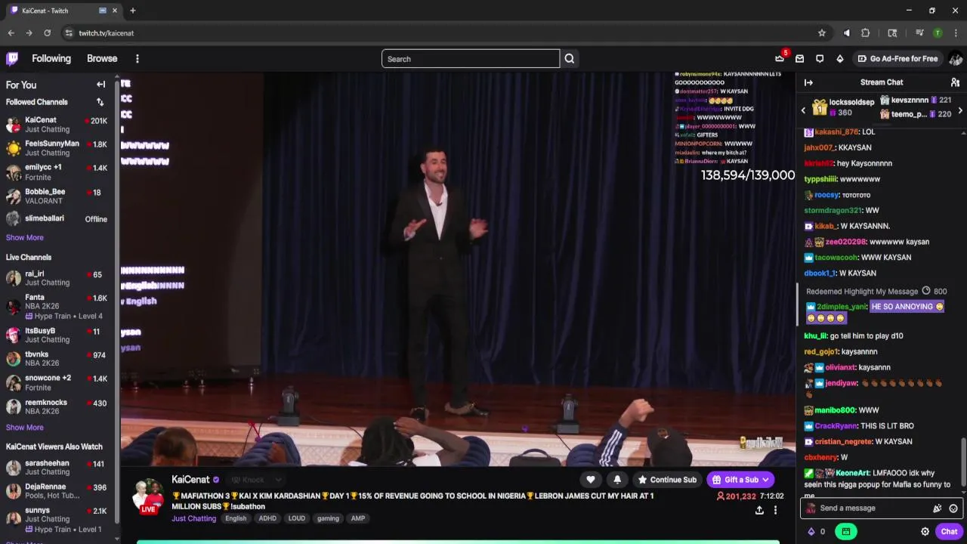Open the Following tab
This screenshot has width=967, height=544.
point(51,58)
